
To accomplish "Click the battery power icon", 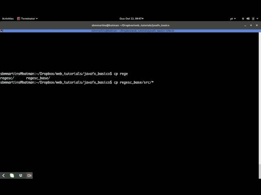I will 253,19.
